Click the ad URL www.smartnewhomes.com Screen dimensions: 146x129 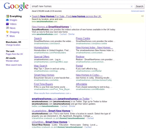(44, 21)
